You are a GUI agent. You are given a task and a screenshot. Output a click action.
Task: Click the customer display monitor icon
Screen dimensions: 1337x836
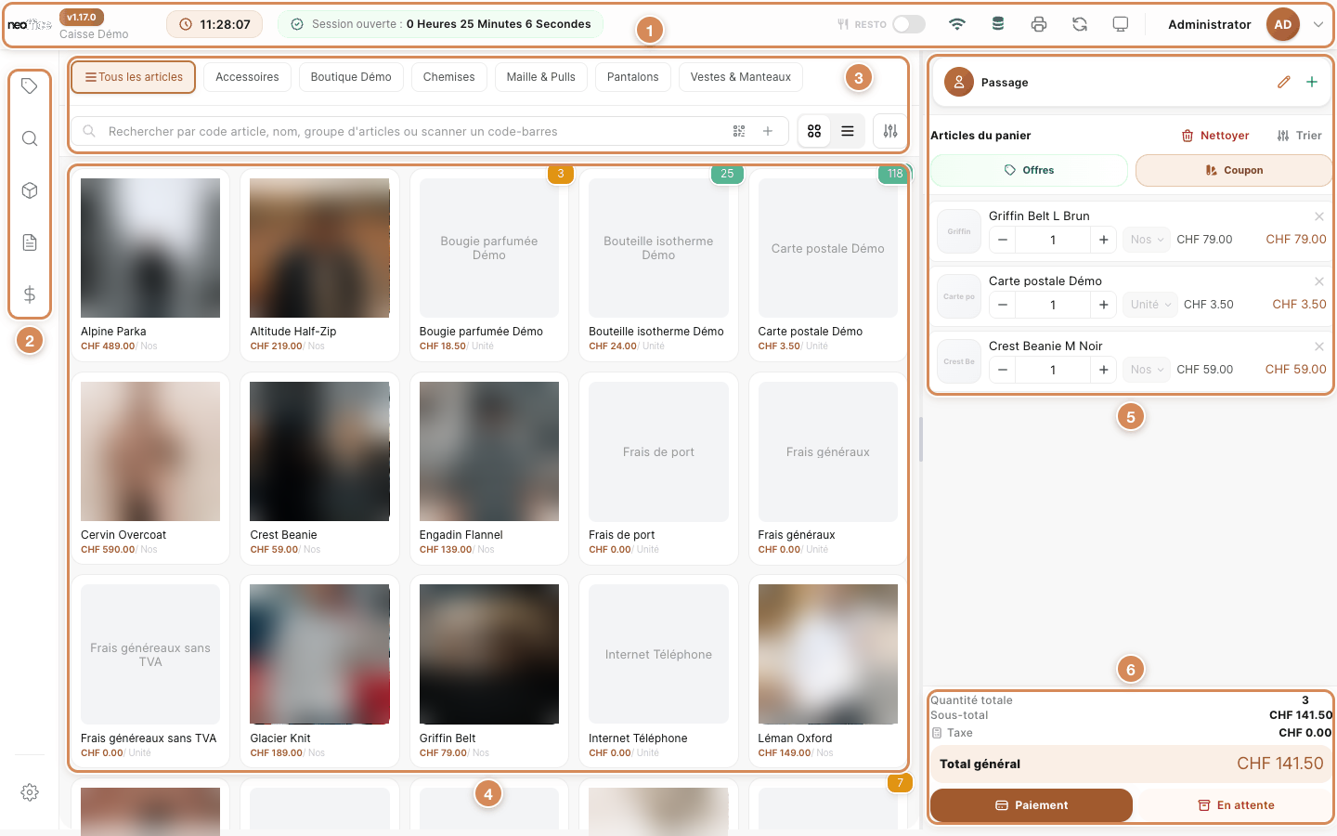coord(1121,24)
